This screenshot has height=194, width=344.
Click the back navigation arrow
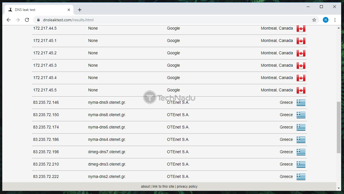9,20
